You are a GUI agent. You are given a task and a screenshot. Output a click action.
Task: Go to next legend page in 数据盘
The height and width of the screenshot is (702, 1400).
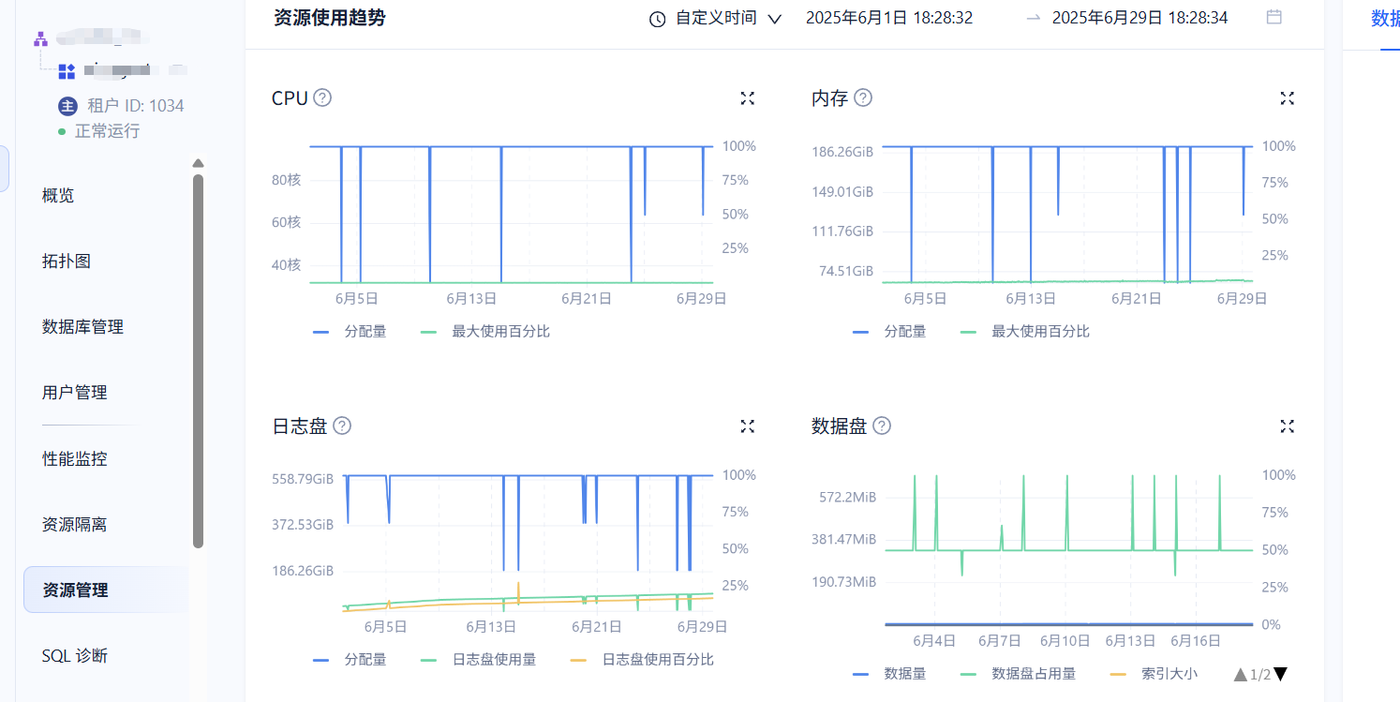1281,674
